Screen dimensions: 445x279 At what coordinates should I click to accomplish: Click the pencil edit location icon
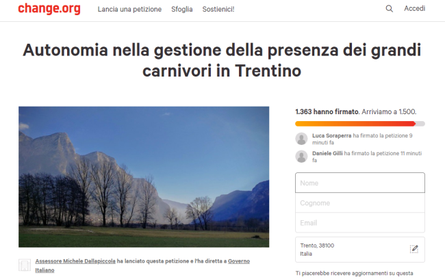point(414,249)
